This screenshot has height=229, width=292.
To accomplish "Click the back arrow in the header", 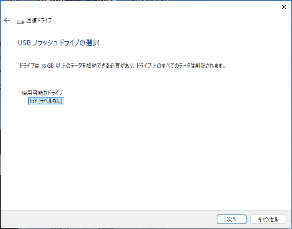I will tap(7, 21).
